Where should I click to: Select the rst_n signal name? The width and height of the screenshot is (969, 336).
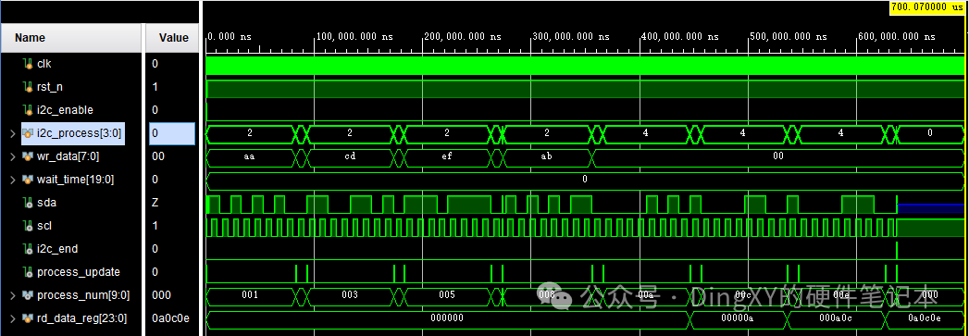[49, 87]
